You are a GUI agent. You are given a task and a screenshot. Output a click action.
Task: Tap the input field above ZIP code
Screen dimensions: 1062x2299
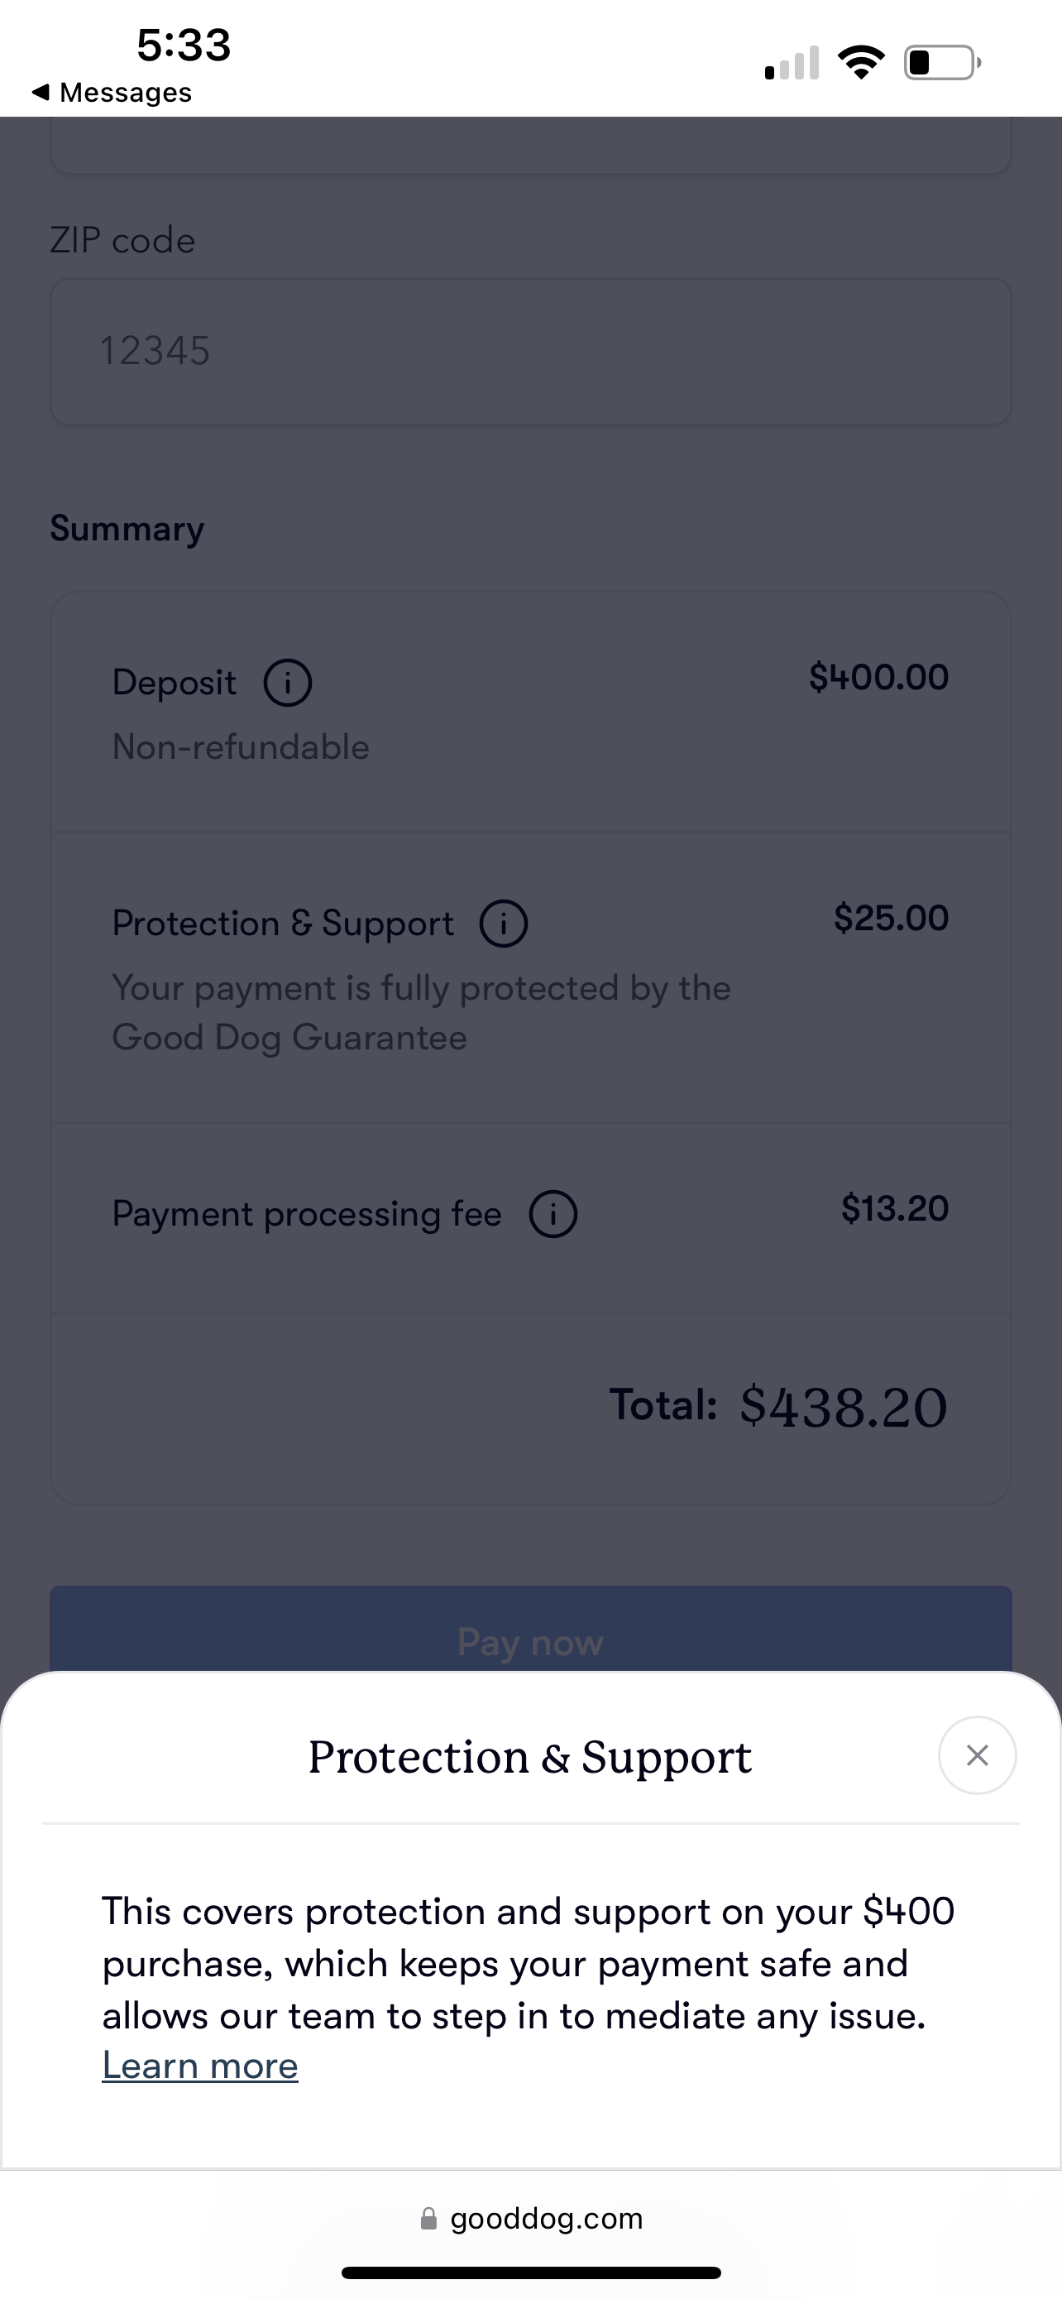point(530,146)
